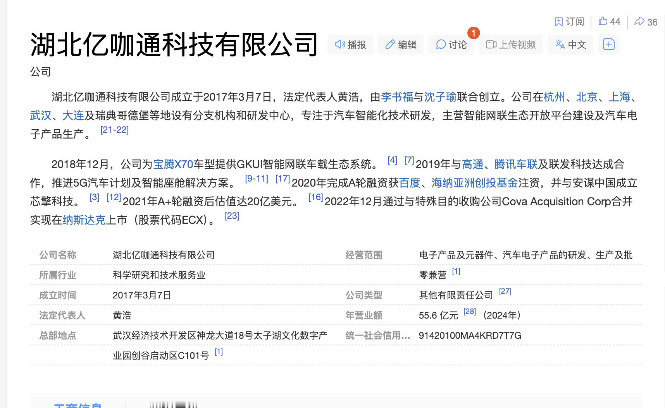This screenshot has width=665, height=408.
Task: Click the 公司类型 field label
Action: (x=364, y=295)
